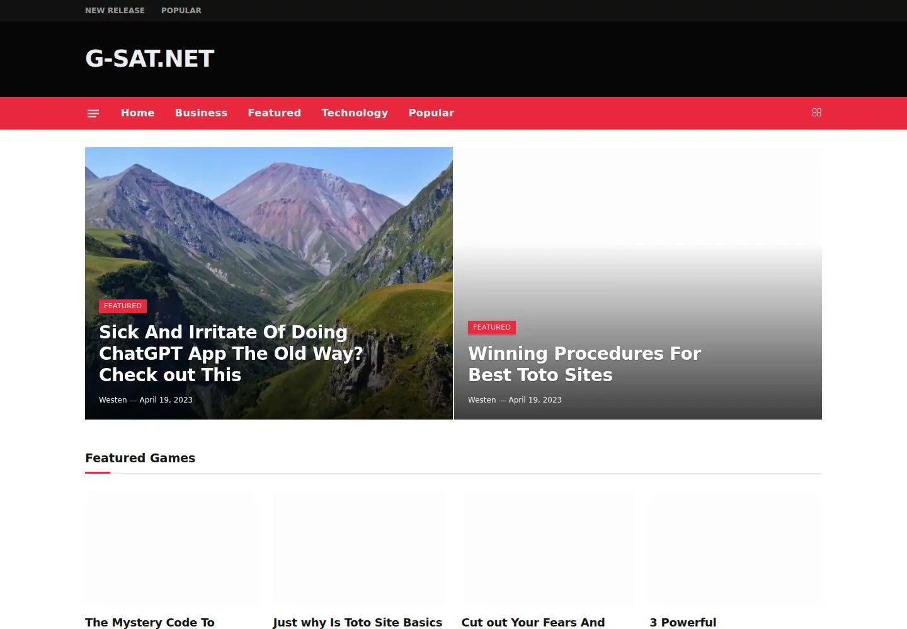The height and width of the screenshot is (629, 907).
Task: Open The Mystery Code To article
Action: tap(150, 623)
